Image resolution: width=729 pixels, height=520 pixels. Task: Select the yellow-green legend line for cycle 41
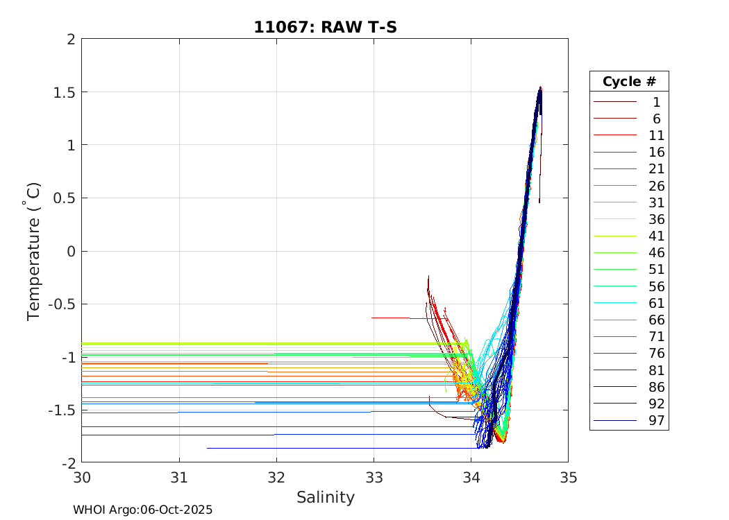pos(614,236)
